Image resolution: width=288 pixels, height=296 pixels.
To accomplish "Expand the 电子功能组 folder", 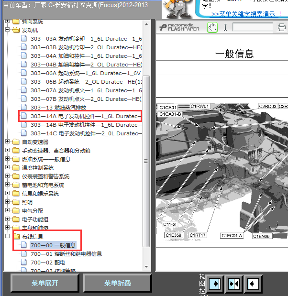I will [7, 219].
